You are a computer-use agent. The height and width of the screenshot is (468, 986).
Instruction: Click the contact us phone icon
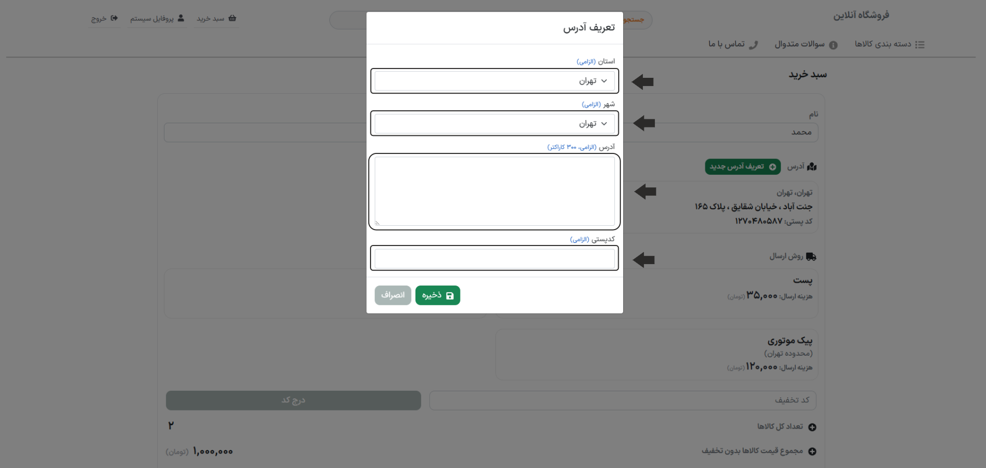(x=754, y=45)
